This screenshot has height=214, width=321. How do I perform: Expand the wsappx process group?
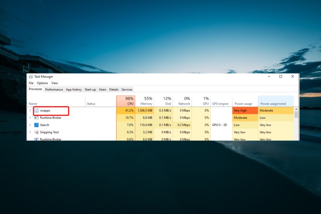click(x=30, y=110)
